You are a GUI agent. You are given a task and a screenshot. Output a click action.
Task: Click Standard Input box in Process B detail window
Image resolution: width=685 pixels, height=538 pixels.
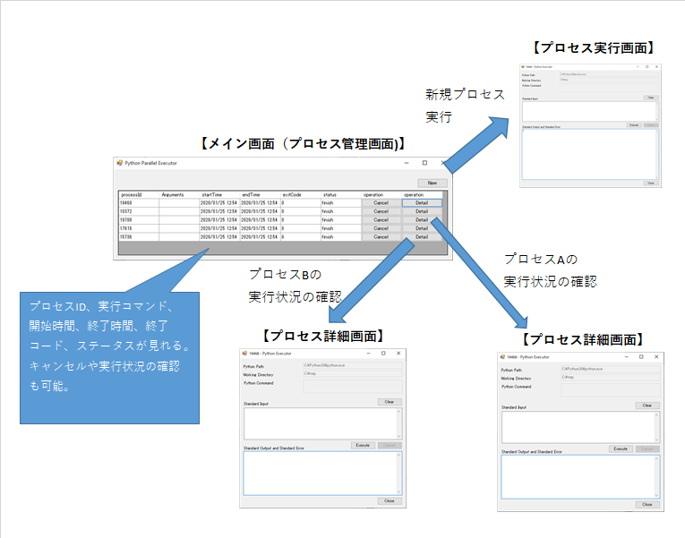[x=322, y=423]
